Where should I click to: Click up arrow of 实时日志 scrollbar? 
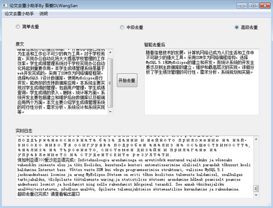pyautogui.click(x=257, y=139)
